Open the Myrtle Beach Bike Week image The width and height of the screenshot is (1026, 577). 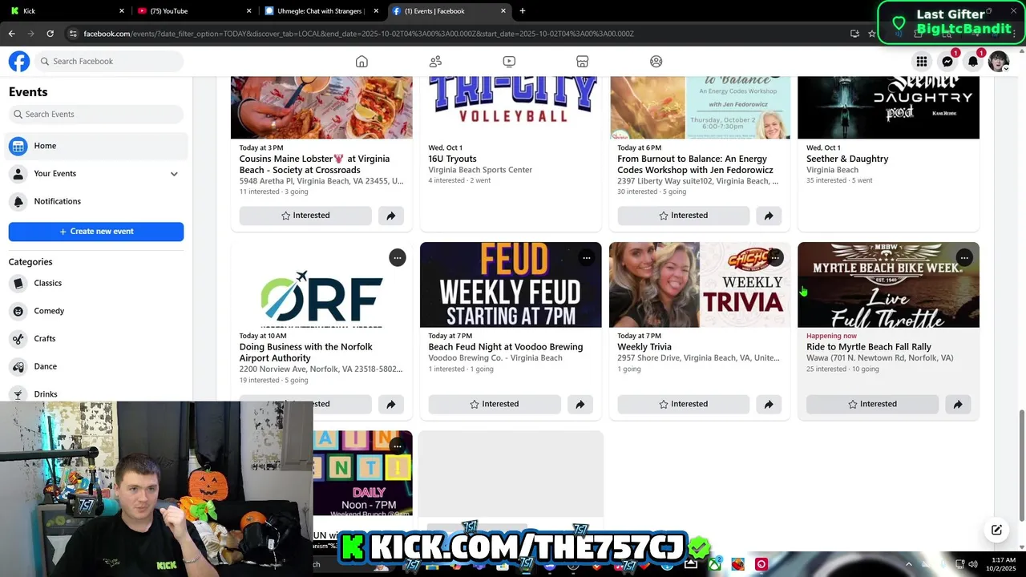point(888,284)
